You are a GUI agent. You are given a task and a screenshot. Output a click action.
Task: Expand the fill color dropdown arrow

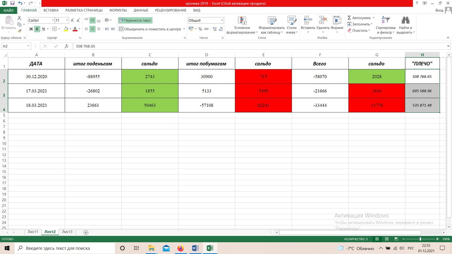point(70,29)
